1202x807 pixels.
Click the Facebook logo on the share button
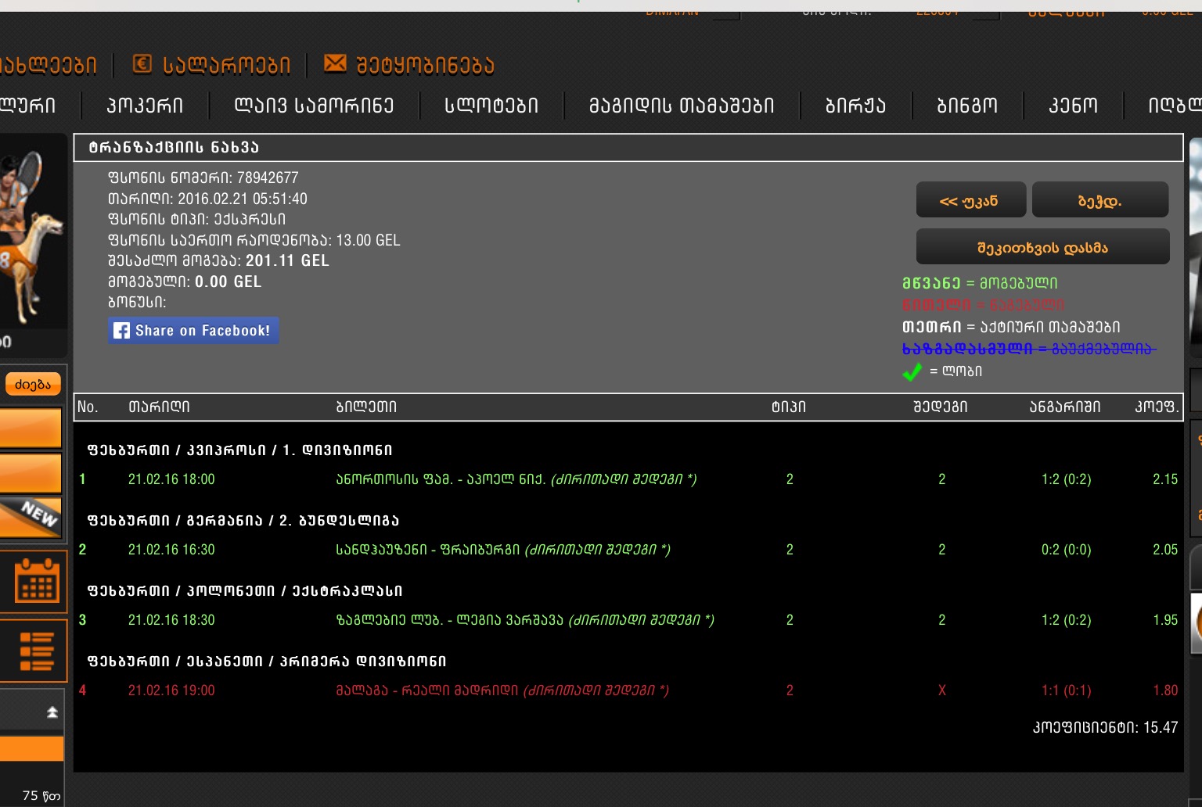122,331
